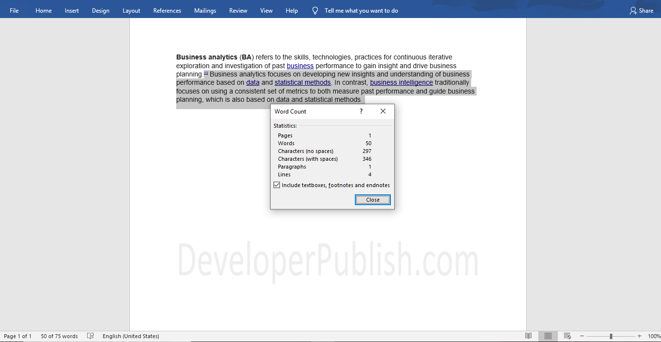
Task: Click the zoom out minus icon
Action: coord(582,336)
